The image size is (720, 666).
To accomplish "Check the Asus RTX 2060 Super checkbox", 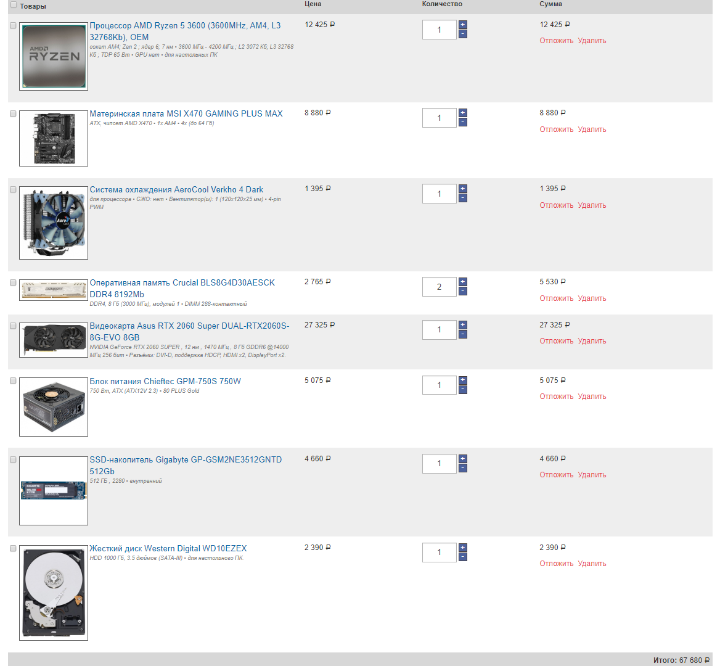I will point(14,326).
